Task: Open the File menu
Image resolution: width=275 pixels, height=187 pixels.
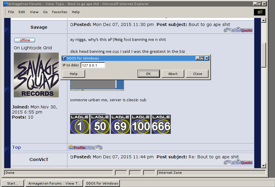Action: (x=11, y=12)
